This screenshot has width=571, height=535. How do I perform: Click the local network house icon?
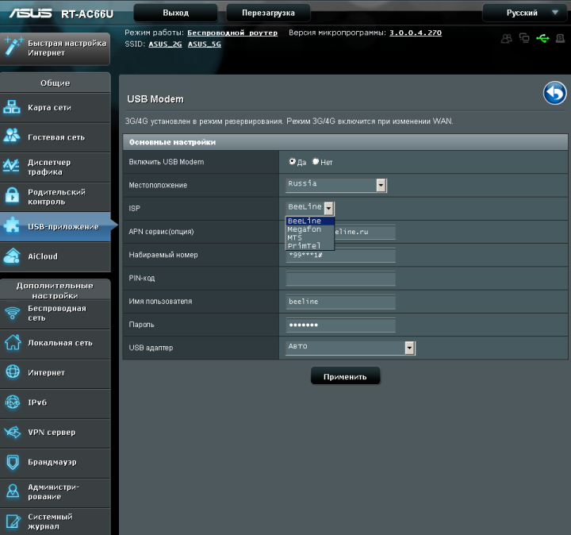point(13,342)
